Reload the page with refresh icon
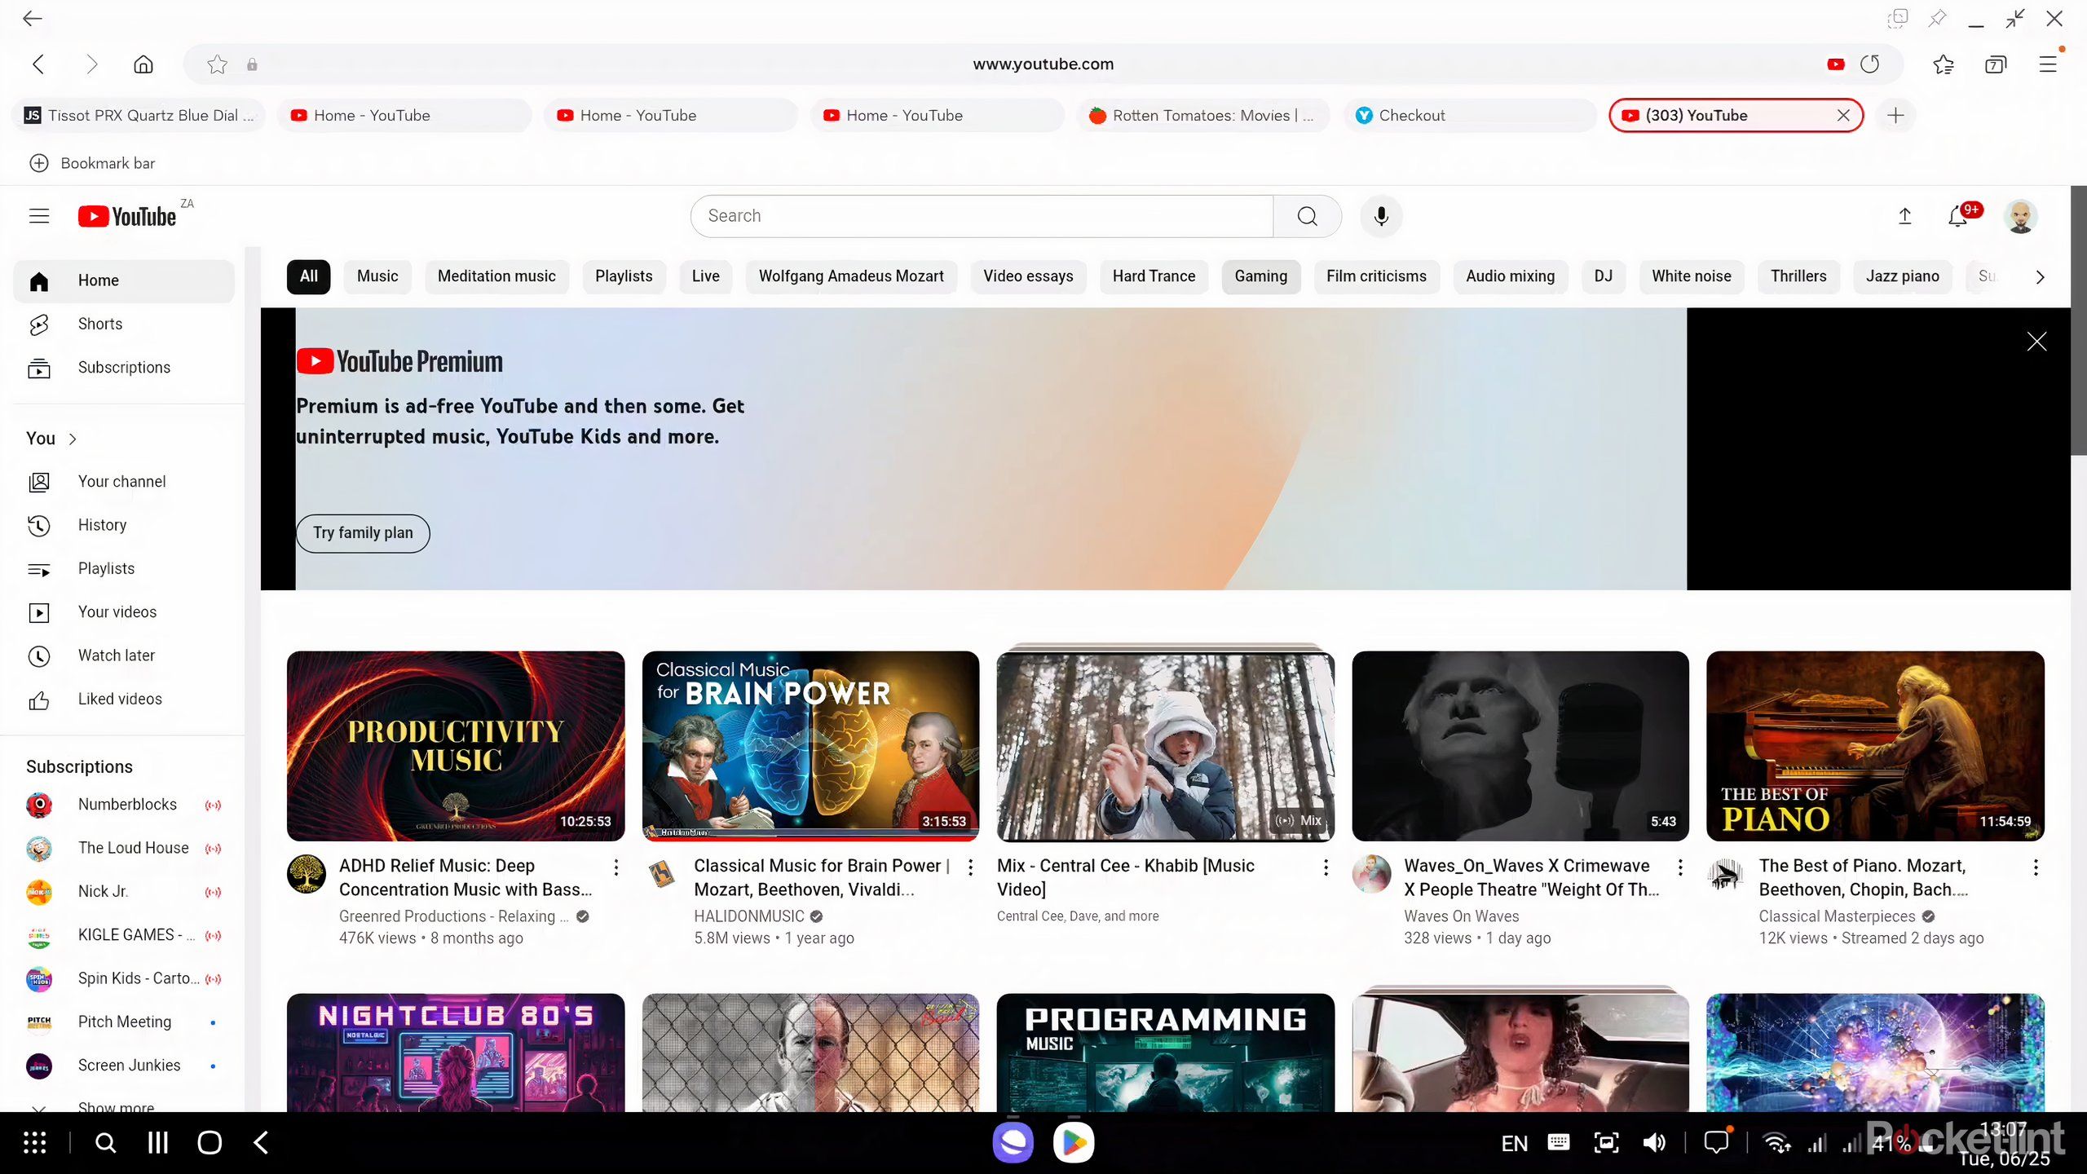2087x1174 pixels. click(1870, 64)
